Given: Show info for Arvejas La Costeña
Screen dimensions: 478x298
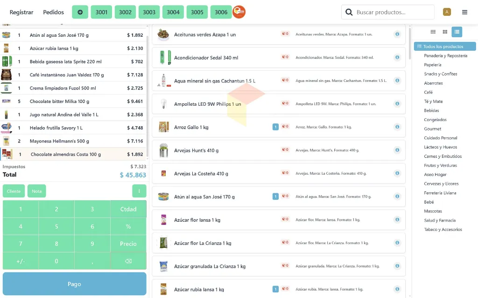Looking at the screenshot, I should [x=397, y=173].
